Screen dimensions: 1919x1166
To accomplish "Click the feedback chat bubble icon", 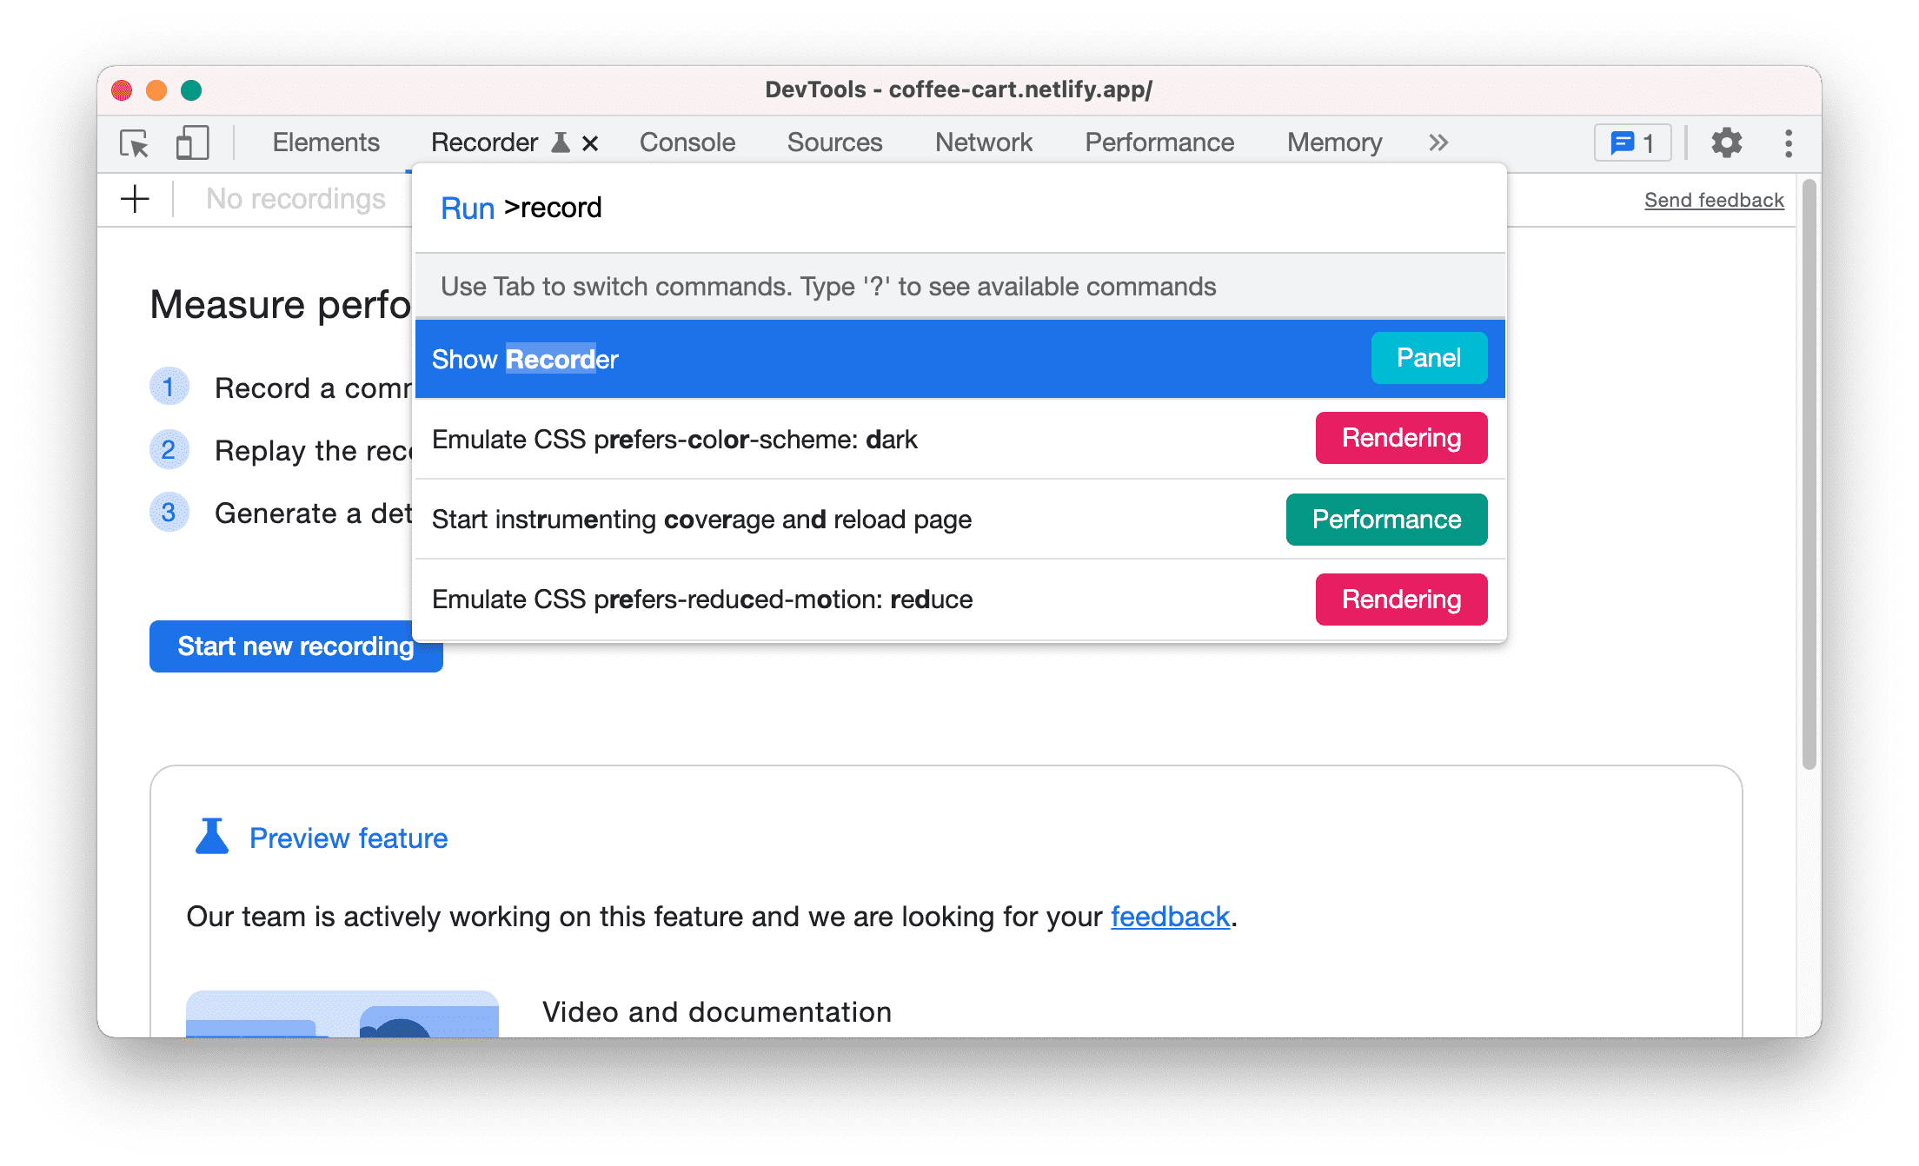I will (1632, 141).
